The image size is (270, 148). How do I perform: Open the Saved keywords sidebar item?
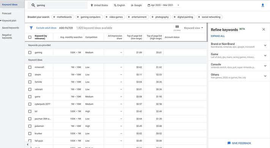click(11, 28)
